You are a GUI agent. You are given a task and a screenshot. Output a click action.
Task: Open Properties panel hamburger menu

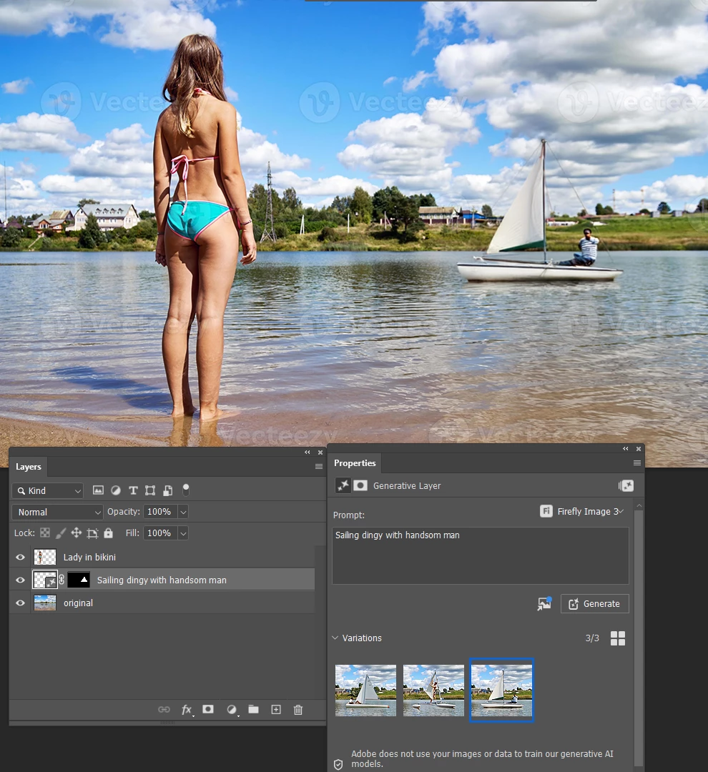pyautogui.click(x=637, y=462)
